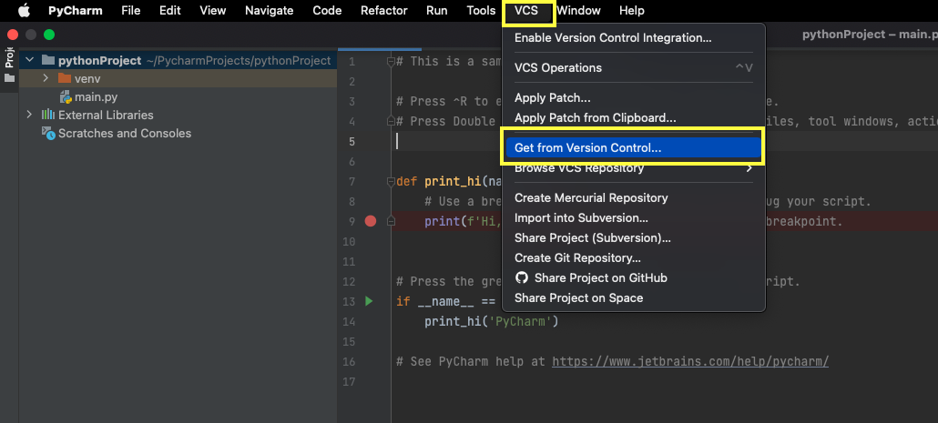
Task: Choose Create Mercurial Repository
Action: 634,197
